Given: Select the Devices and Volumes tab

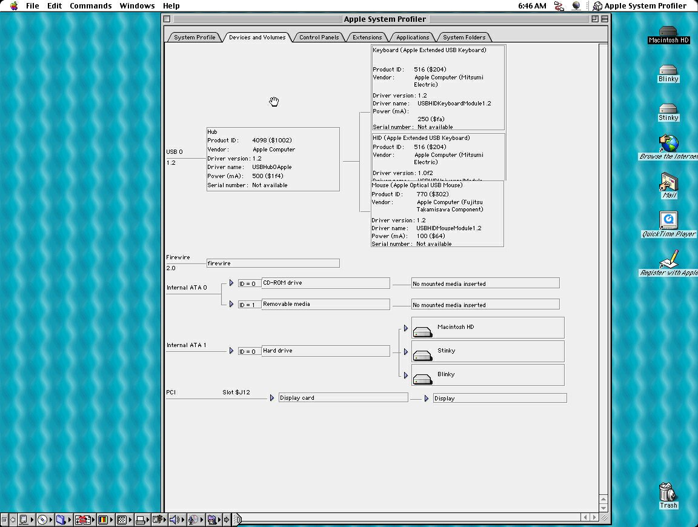Looking at the screenshot, I should [x=257, y=38].
